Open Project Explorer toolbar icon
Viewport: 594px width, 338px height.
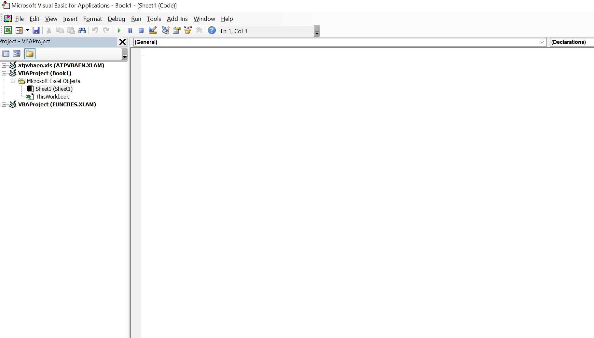(165, 30)
